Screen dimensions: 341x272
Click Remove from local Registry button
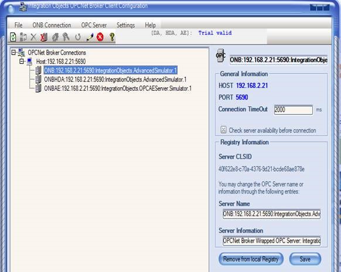point(251,259)
